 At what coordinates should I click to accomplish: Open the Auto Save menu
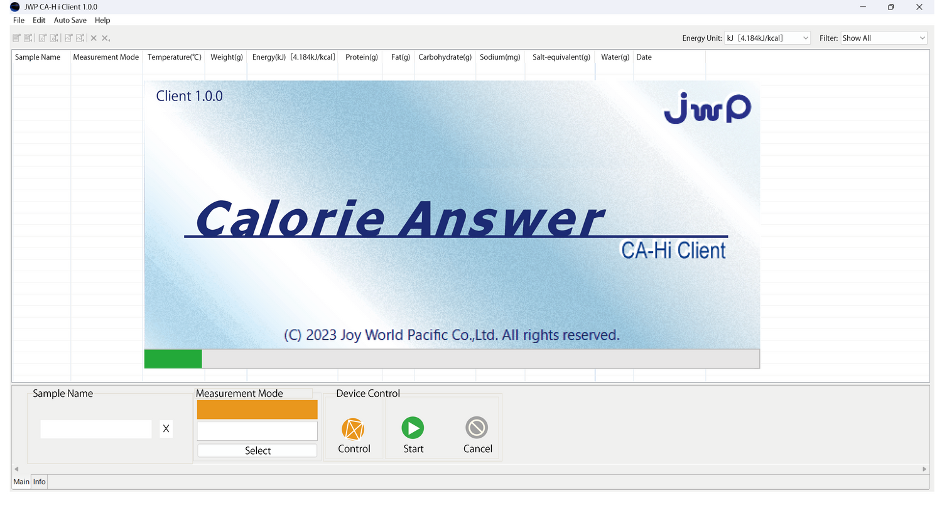coord(70,20)
